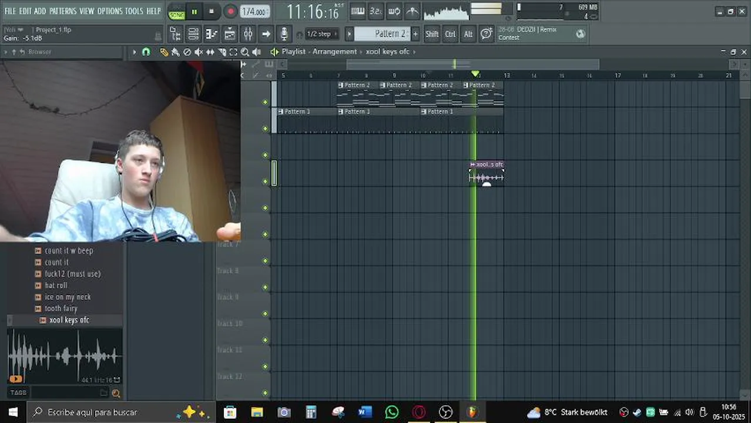Click the sample waveform preview
The image size is (751, 423).
pos(65,356)
